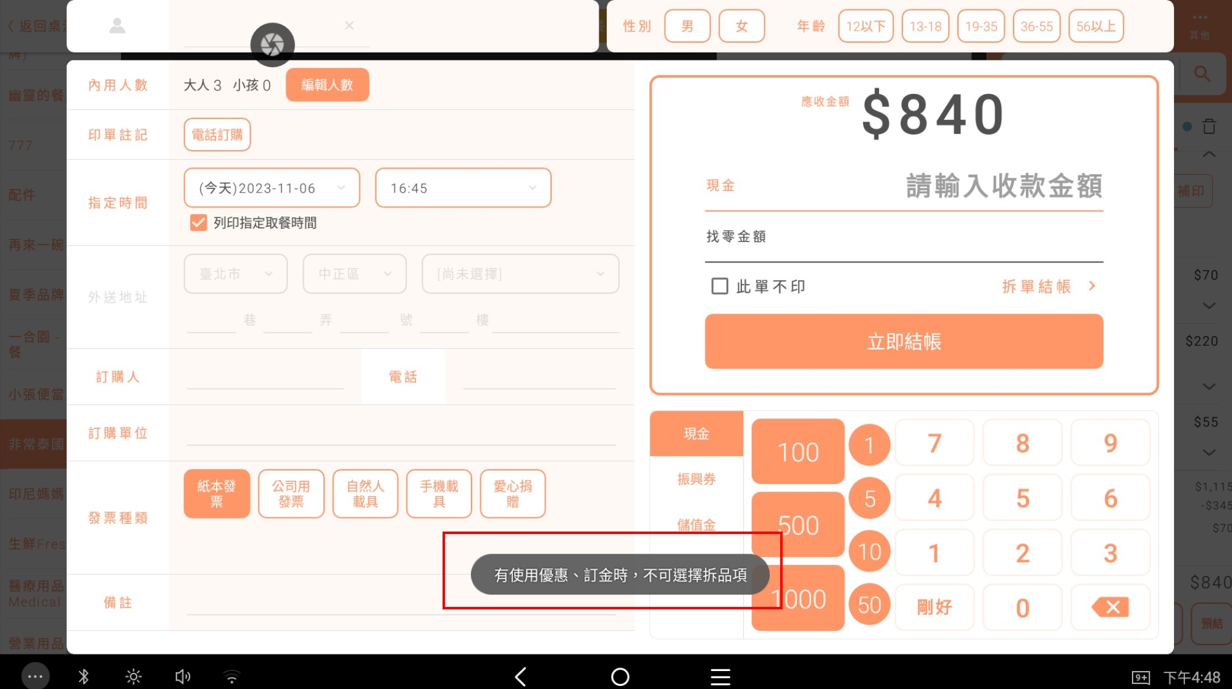Click the backspace delete key on keypad
This screenshot has height=689, width=1232.
click(1110, 608)
